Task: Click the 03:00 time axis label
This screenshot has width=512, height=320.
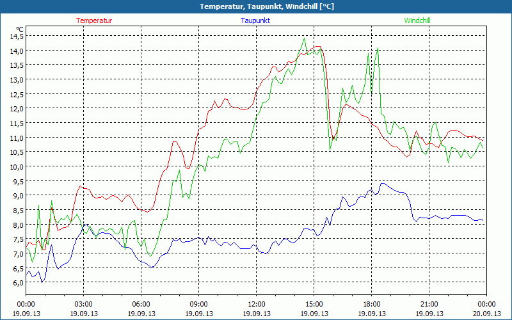Action: click(x=83, y=304)
